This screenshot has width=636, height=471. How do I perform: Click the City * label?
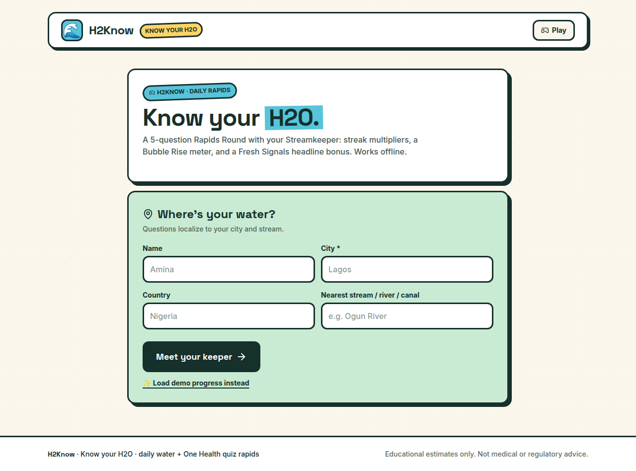[x=330, y=248]
